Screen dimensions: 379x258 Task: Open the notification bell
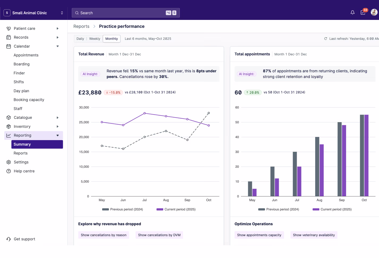[x=352, y=12]
